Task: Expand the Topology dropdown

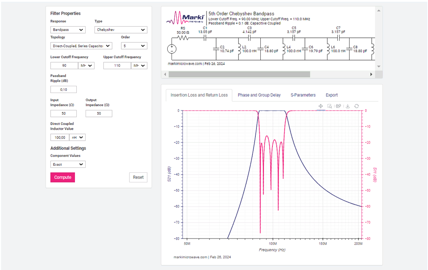Action: [81, 46]
